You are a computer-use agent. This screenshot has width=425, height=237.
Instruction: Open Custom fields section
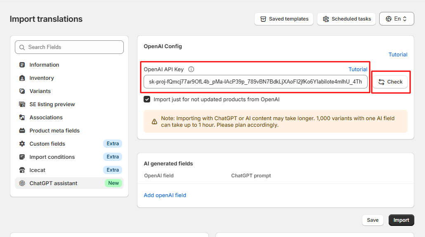69,144
